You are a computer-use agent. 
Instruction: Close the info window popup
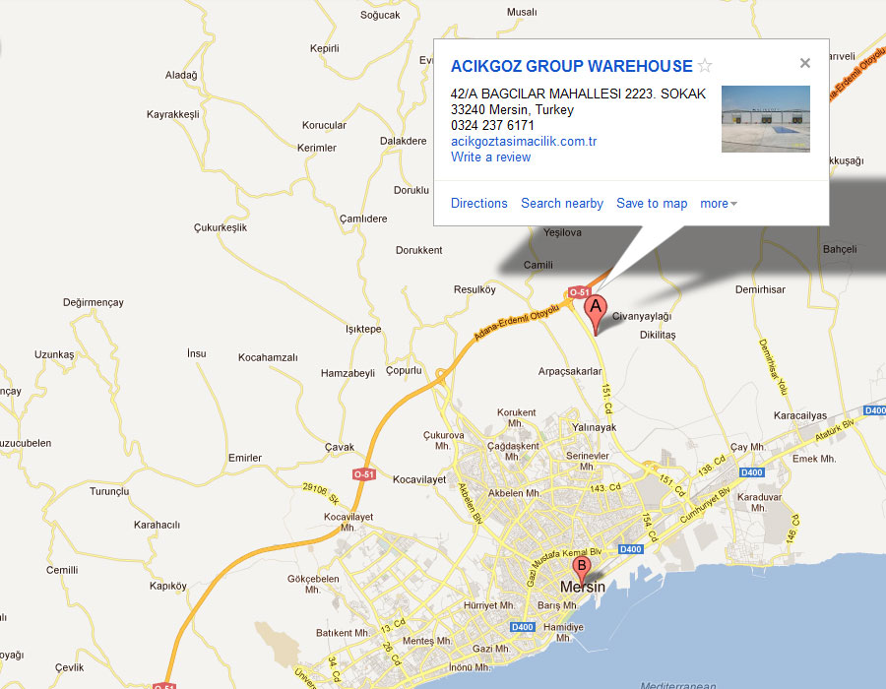(805, 63)
